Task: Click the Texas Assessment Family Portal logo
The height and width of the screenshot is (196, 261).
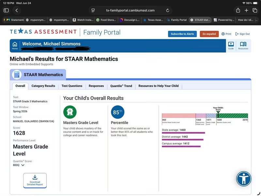Action: (65, 32)
